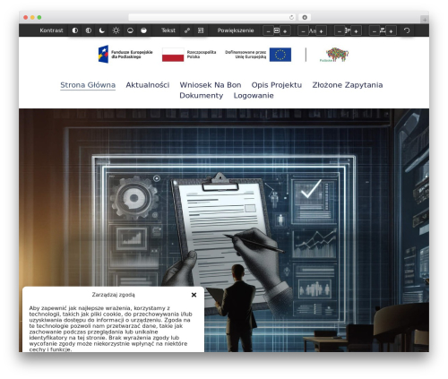Go to Złożone Zapytania page
The width and height of the screenshot is (448, 379).
coord(348,85)
